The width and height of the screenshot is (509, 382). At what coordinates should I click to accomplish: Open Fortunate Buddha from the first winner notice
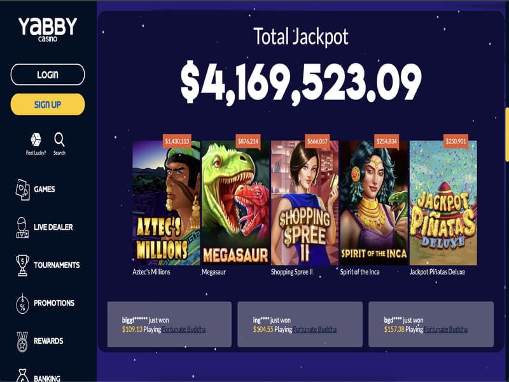[x=184, y=330]
